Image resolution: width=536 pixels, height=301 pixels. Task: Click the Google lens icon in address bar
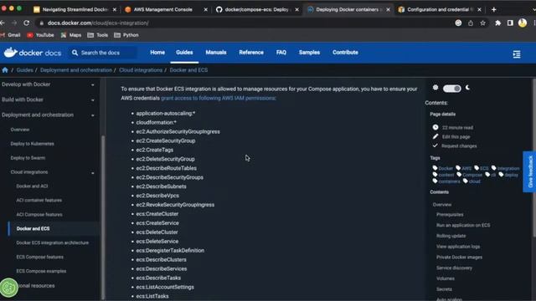[x=458, y=23]
